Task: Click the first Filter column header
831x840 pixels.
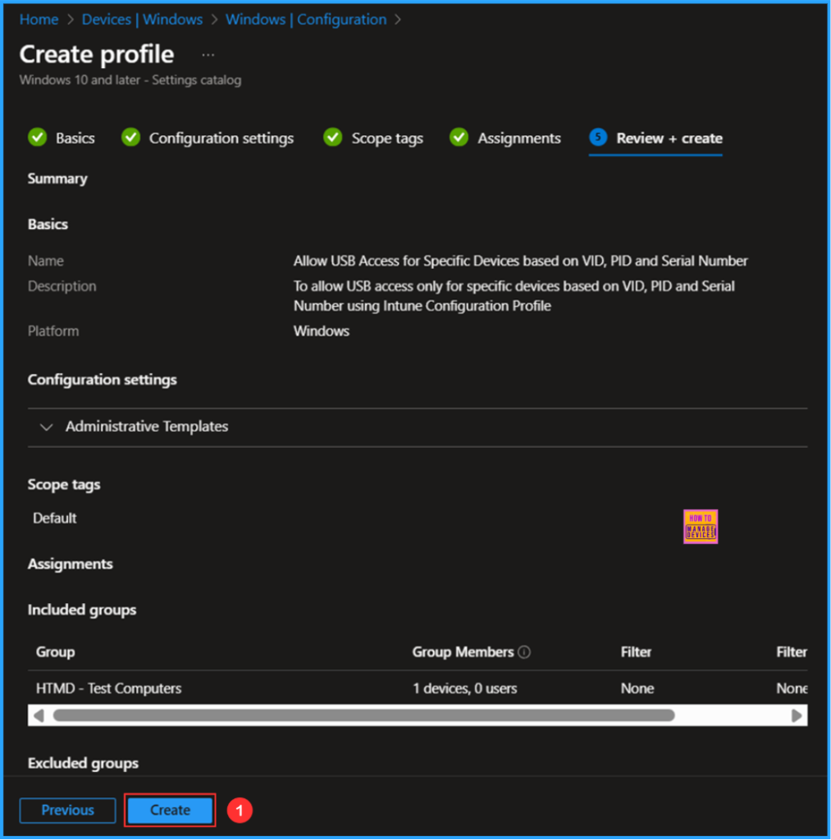Action: (636, 652)
